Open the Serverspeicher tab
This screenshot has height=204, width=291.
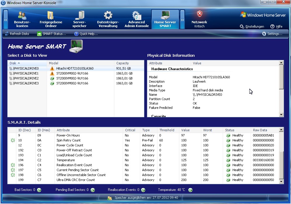click(x=79, y=19)
